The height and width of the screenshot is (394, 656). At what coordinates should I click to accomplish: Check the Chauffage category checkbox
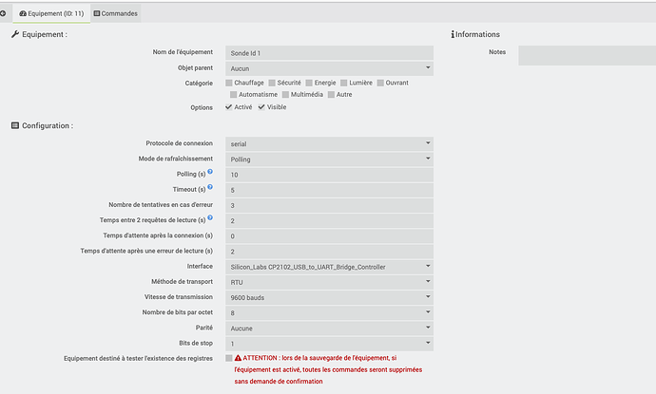tap(229, 83)
